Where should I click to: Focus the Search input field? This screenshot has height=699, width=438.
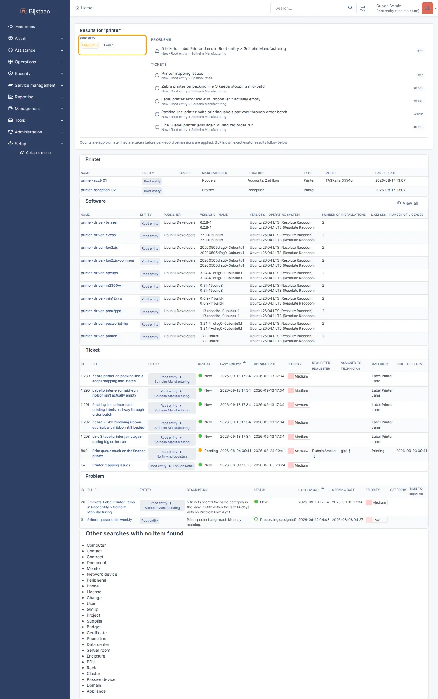(310, 8)
